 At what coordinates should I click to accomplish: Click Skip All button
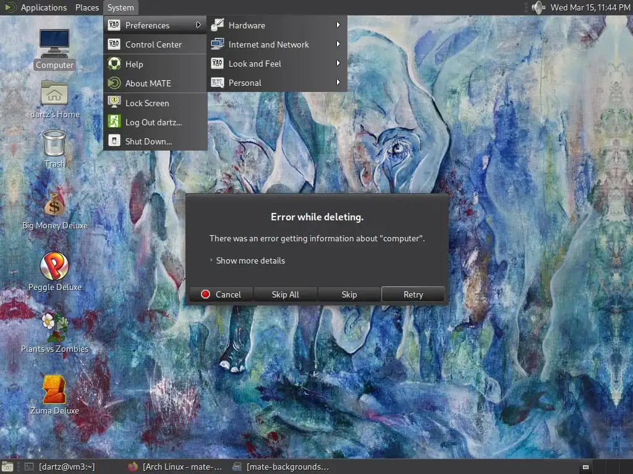click(x=286, y=294)
